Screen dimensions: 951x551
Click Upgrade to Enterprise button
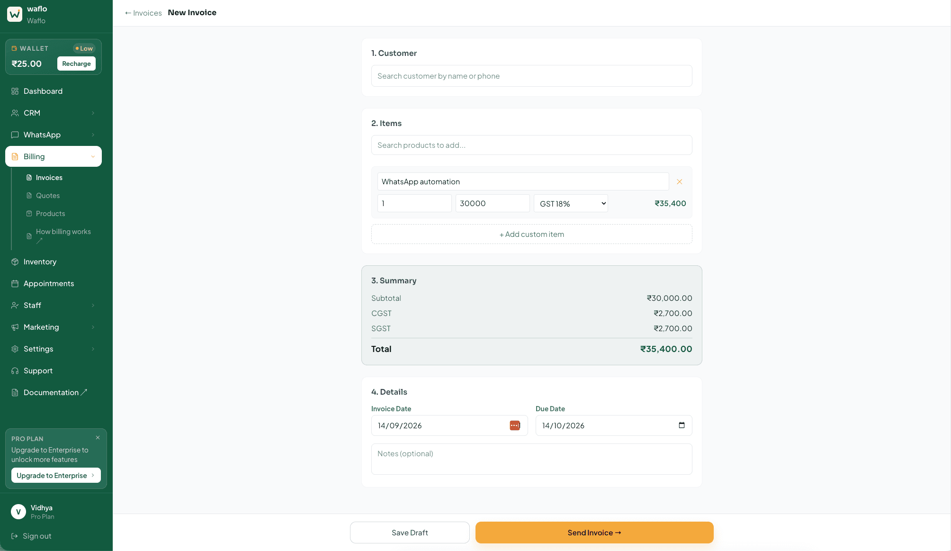[56, 475]
